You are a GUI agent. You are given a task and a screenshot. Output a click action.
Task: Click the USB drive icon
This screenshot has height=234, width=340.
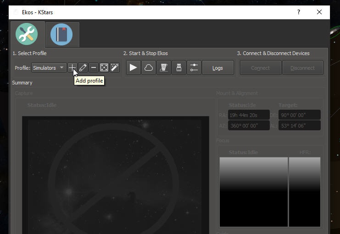pos(179,68)
